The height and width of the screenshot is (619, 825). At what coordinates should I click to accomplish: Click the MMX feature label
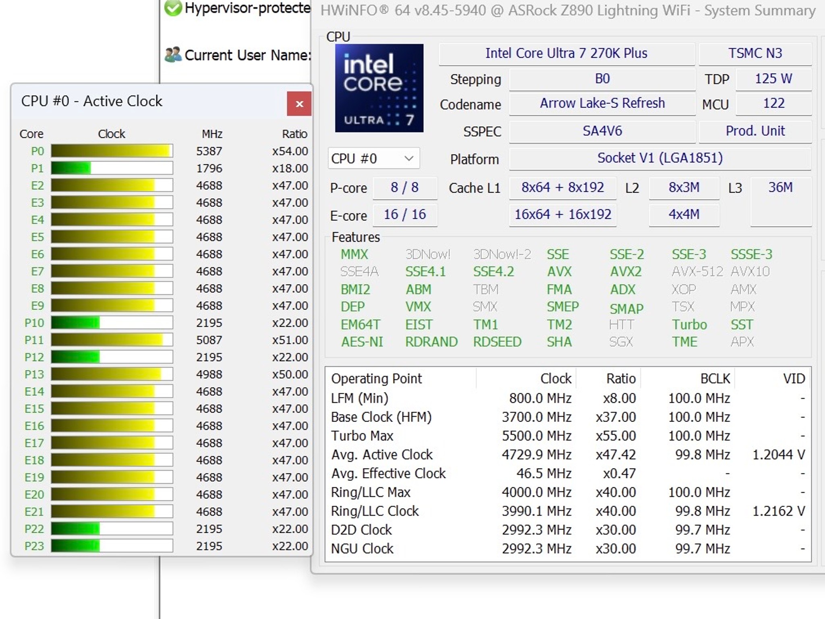pos(354,255)
